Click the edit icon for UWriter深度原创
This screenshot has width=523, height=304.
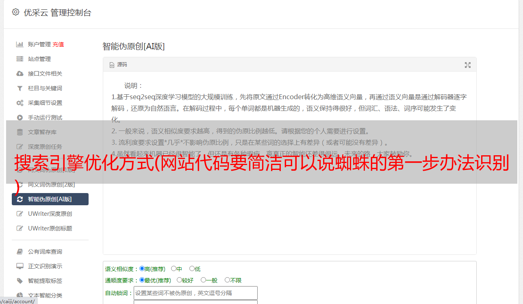pos(20,214)
